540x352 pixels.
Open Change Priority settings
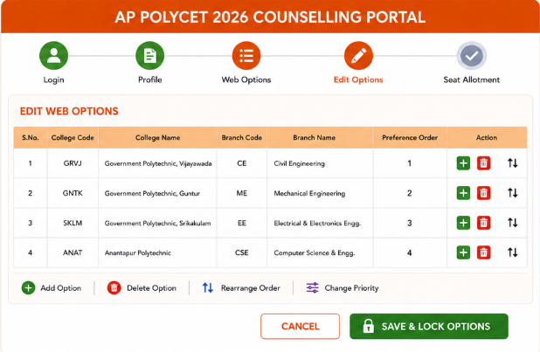tap(343, 288)
